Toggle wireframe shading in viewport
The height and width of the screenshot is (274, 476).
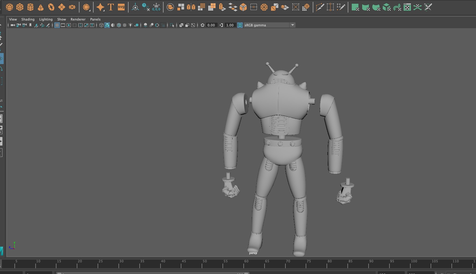(101, 25)
